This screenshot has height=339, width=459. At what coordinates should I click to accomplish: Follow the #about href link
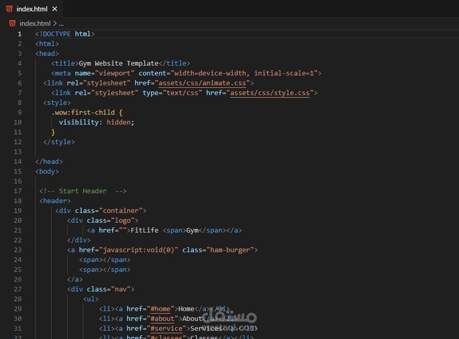162,318
